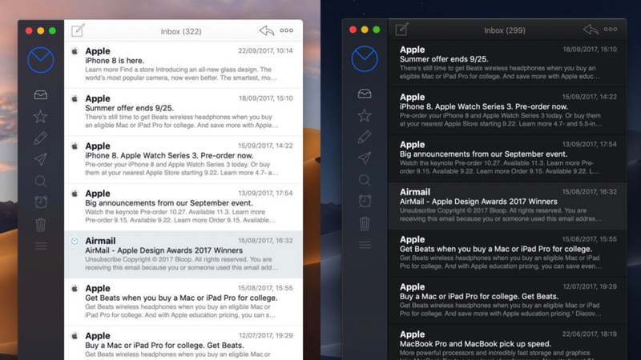Open 'Summer offer ends 9/25.' in the dark window
641x360 pixels.
pos(507,63)
